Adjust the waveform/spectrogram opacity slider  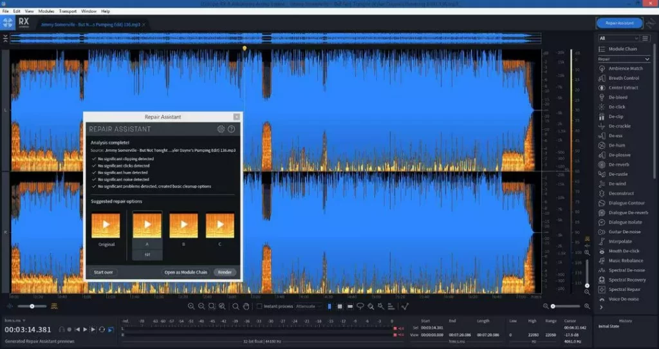[x=32, y=307]
